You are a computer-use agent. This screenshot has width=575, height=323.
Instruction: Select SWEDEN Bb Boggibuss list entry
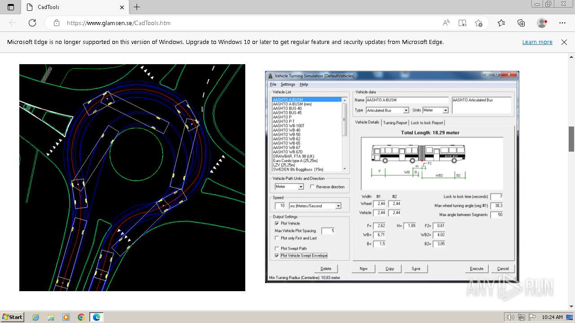pyautogui.click(x=298, y=170)
